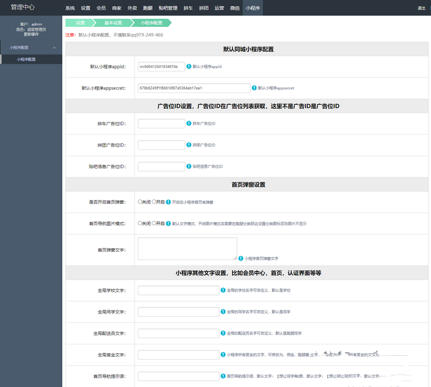
Task: Collapse the 小程序配置 sidebar group
Action: tap(55, 47)
